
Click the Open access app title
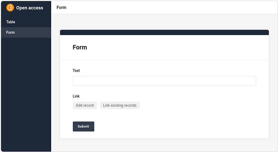pos(29,8)
